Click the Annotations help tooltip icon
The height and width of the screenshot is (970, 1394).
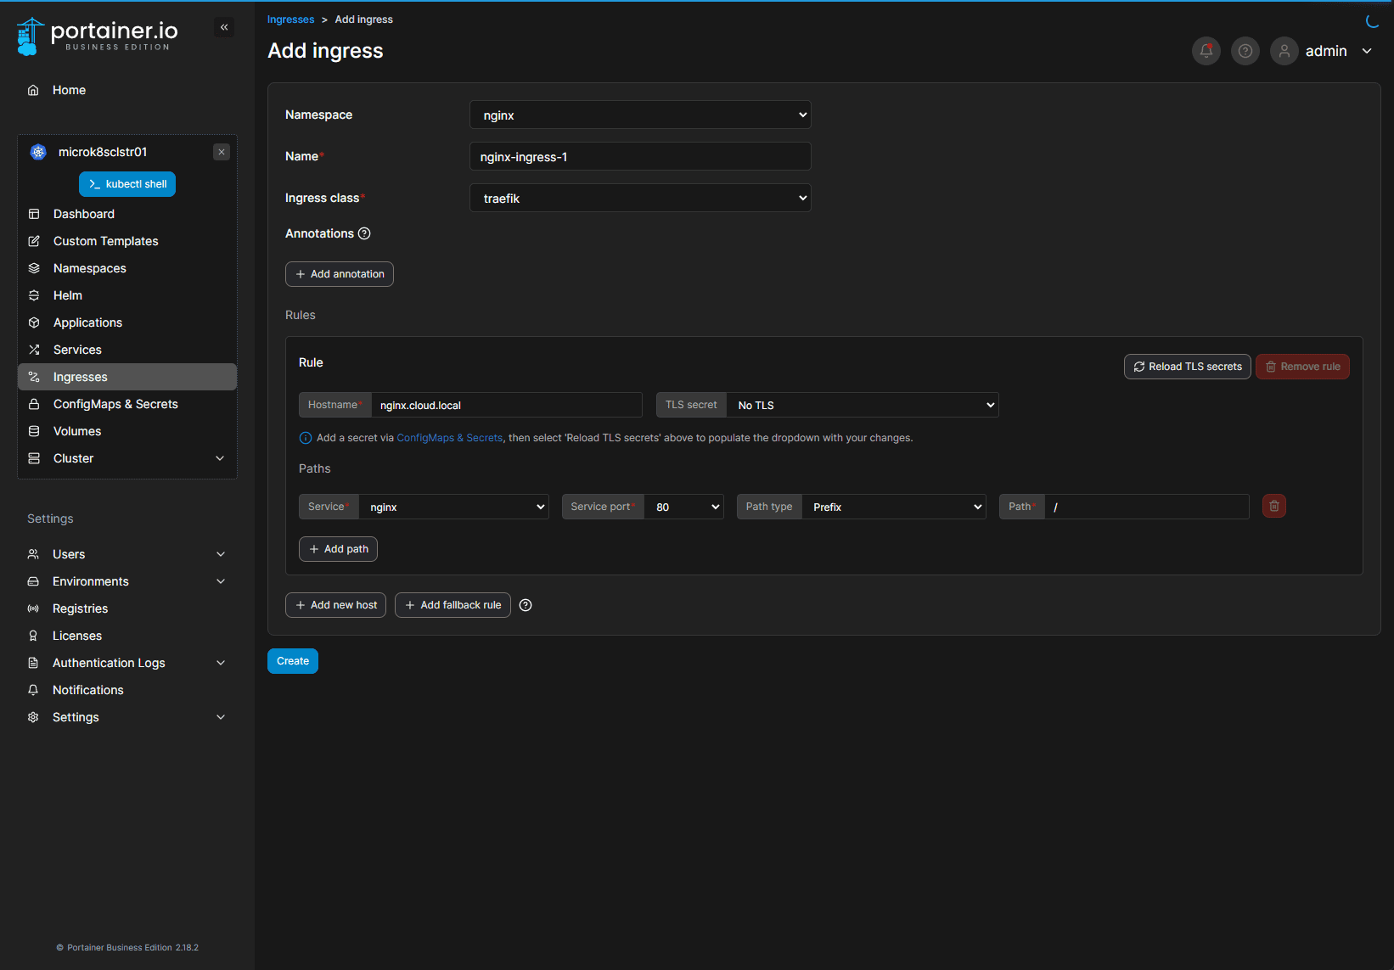point(364,233)
